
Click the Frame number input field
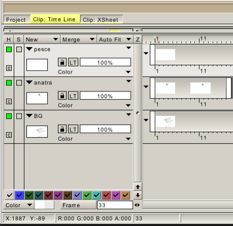tap(115, 205)
